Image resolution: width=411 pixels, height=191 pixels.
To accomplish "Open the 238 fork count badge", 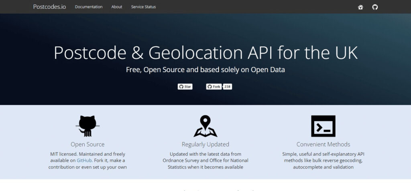I will pyautogui.click(x=228, y=86).
